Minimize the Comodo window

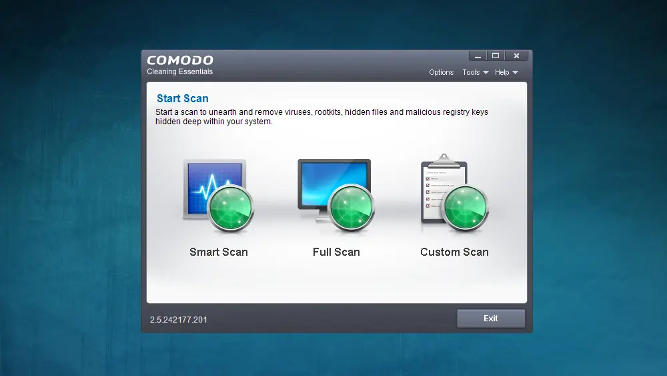pyautogui.click(x=478, y=56)
